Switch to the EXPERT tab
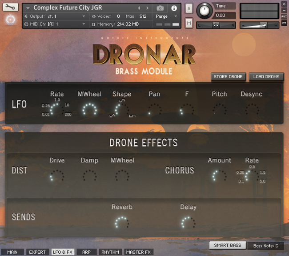Screen dimensions: 289x256 point(37,252)
